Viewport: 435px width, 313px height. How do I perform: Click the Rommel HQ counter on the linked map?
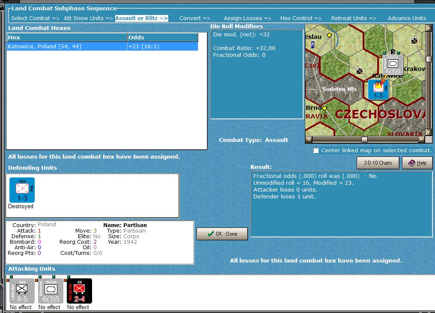point(393,65)
